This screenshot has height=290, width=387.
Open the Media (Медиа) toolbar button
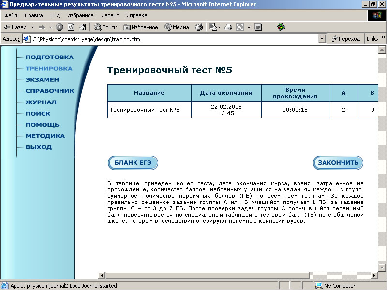tap(177, 27)
